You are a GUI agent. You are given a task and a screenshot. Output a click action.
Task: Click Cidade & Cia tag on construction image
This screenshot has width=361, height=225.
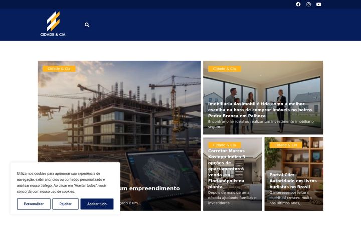59,69
